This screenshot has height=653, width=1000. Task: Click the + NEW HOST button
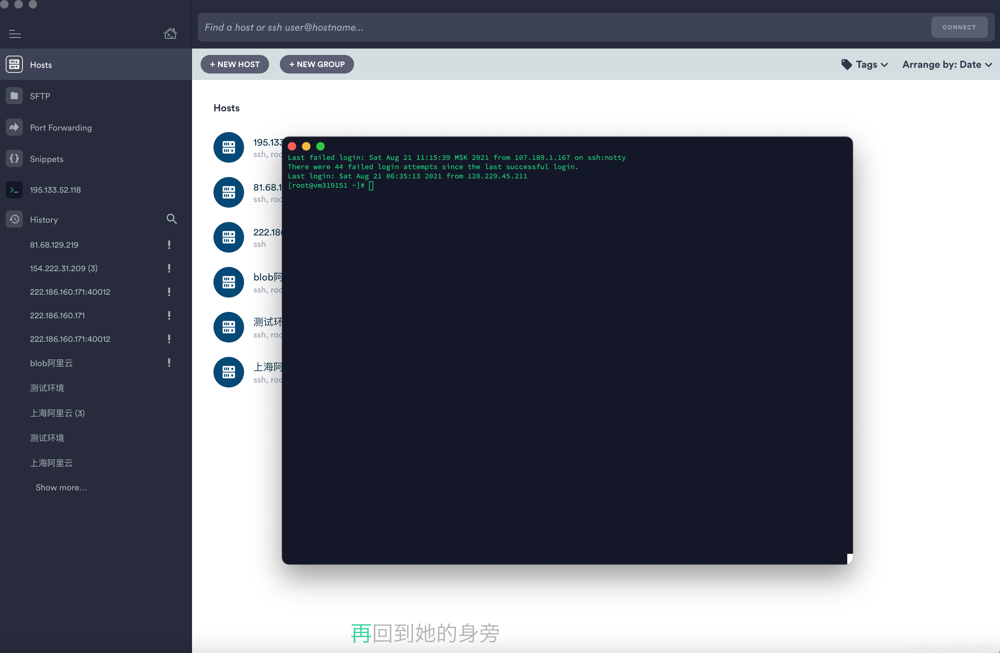point(235,64)
